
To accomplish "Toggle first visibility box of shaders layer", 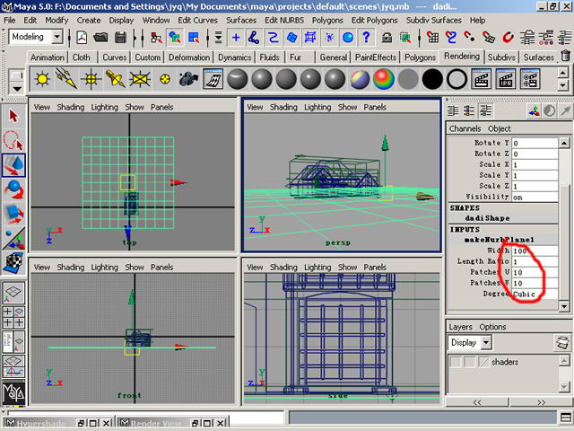I will click(x=455, y=362).
